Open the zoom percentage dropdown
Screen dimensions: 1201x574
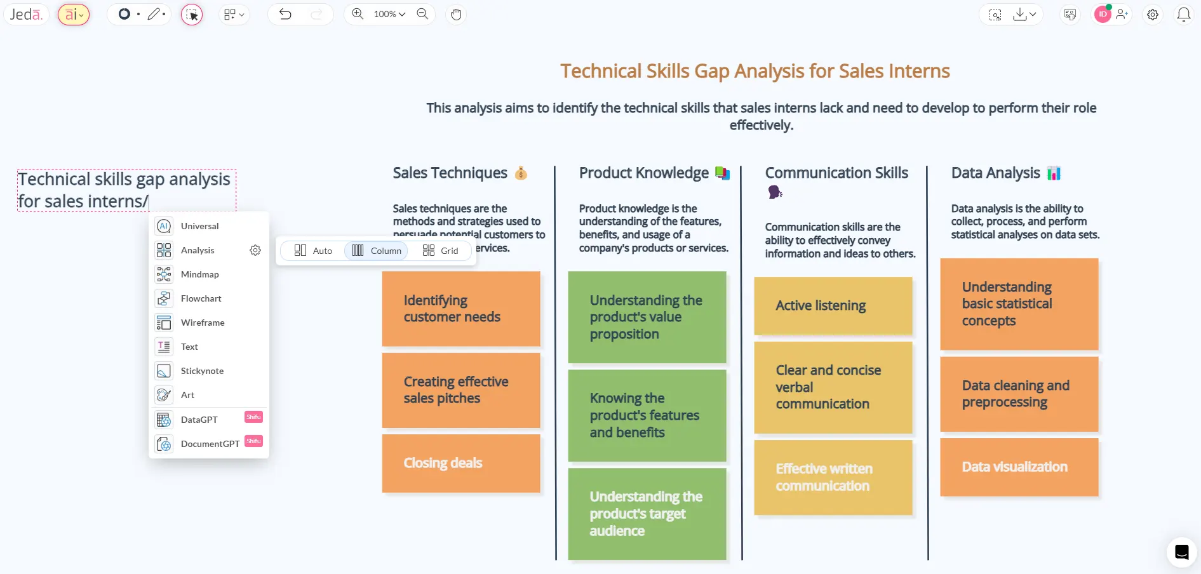tap(389, 14)
